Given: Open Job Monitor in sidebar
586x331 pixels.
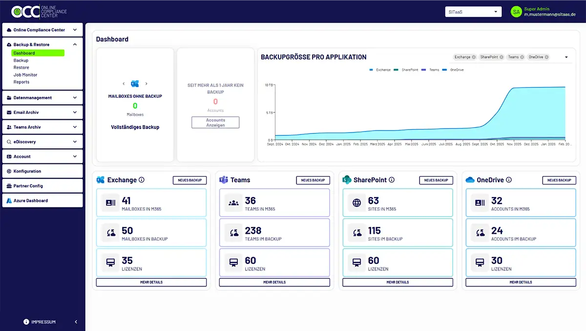Looking at the screenshot, I should pos(25,75).
